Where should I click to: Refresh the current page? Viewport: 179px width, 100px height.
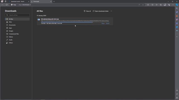tap(7, 5)
